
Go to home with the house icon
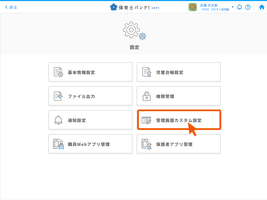click(x=262, y=7)
